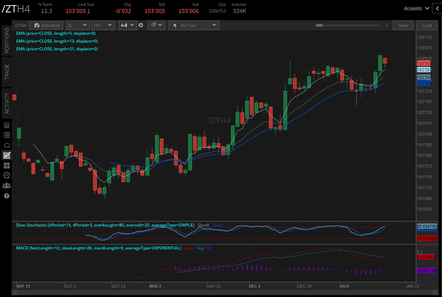This screenshot has width=442, height=297.
Task: Select the MACD study label
Action: tap(99, 248)
